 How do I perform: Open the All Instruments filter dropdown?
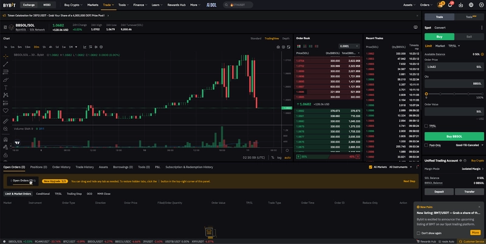coord(402,166)
